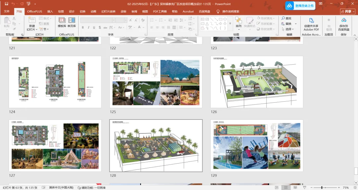Open the 选择 select dropdown

pyautogui.click(x=287, y=29)
